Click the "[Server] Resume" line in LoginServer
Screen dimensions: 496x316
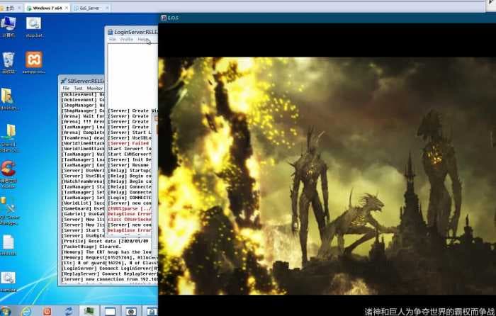[x=128, y=165]
